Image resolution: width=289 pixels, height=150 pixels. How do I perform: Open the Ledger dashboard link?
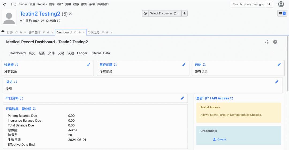pos(82,53)
